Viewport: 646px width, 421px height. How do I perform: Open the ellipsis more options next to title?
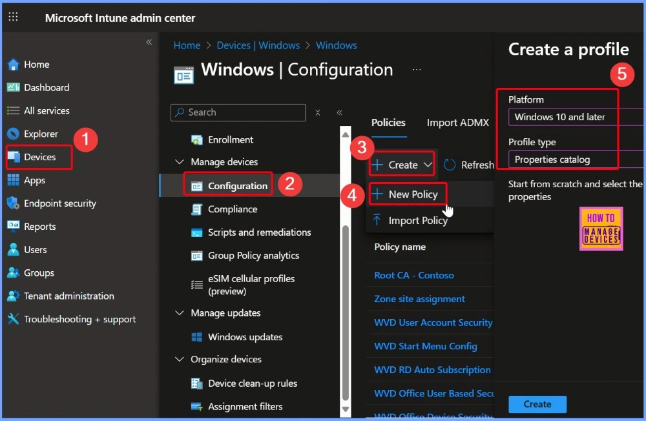tap(417, 70)
